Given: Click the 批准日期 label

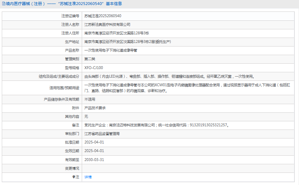Looking at the screenshot, I should tap(72, 142).
